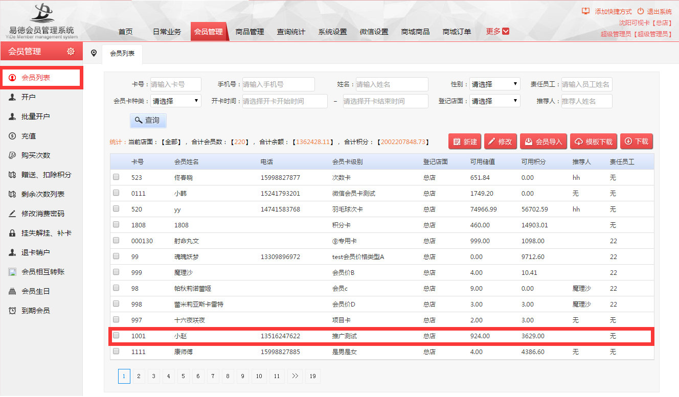
Task: Click the next pages >> button
Action: pyautogui.click(x=295, y=377)
